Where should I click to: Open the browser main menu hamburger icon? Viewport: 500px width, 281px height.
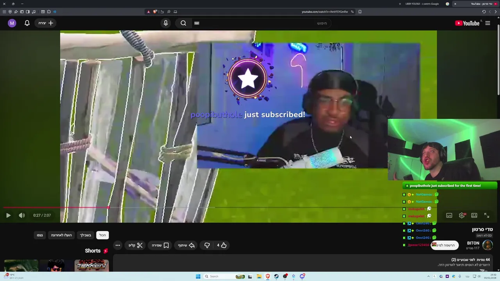4,12
